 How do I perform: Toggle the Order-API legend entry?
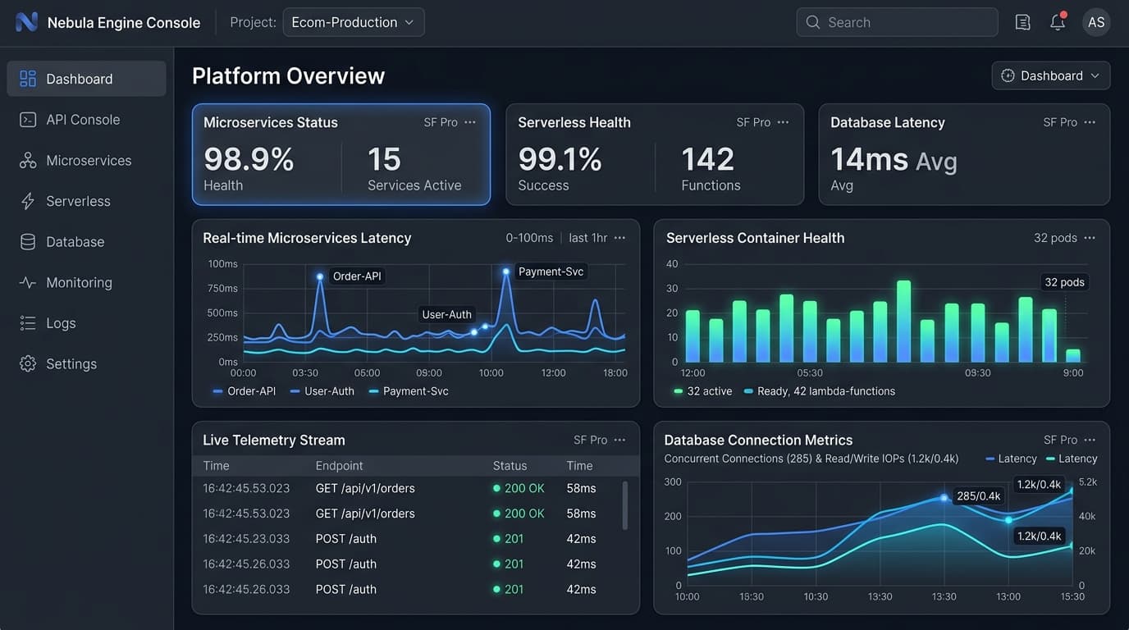coord(245,391)
